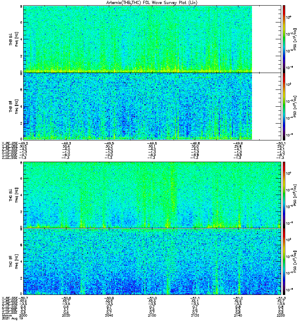
Task: Click the '-49.3' X_RE_GSE value
Action: click(66, 143)
